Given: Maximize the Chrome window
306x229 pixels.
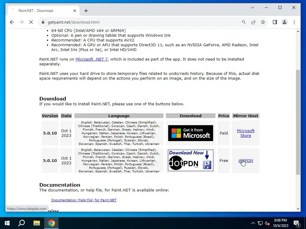Looking at the screenshot, I should 280,7.
